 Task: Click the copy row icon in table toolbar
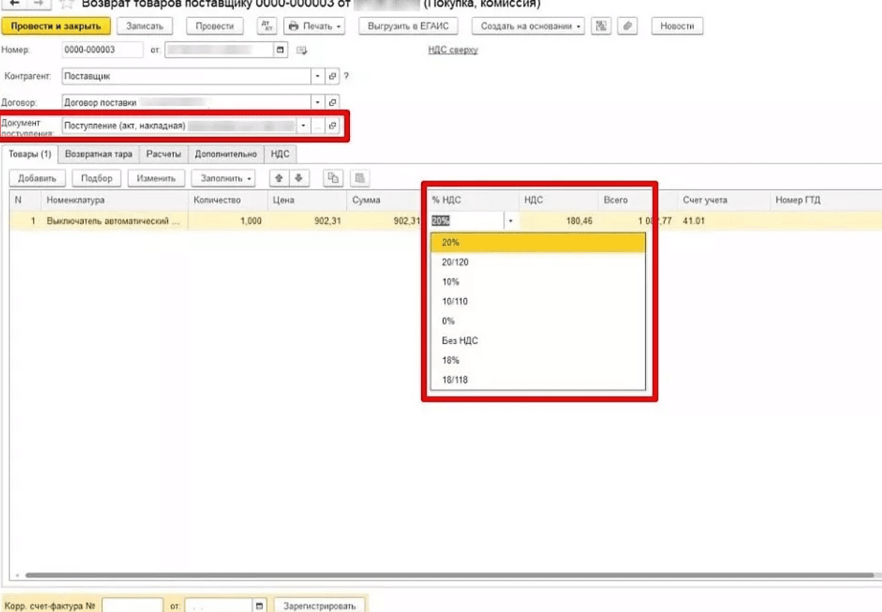(333, 178)
